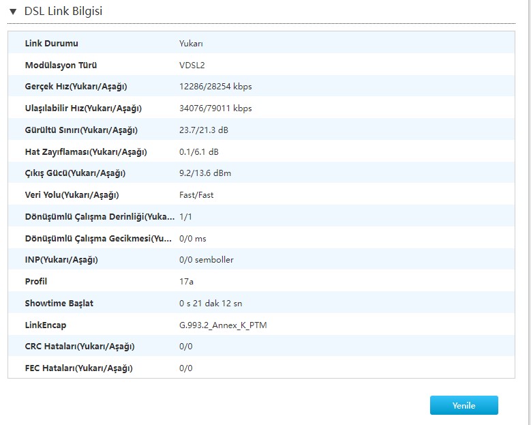Select the CRC Hataları row label
Viewport: 531px width, 425px height.
(x=80, y=347)
